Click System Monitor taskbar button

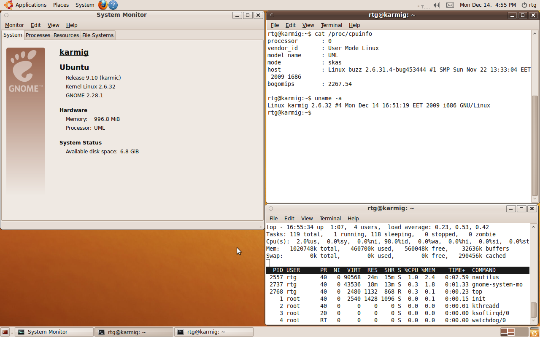[x=54, y=332]
